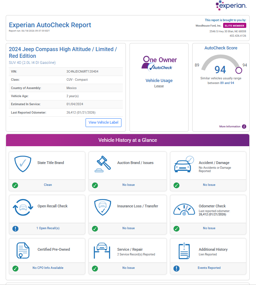The width and height of the screenshot is (256, 285).
Task: Open the More Information info icon
Action: click(244, 126)
